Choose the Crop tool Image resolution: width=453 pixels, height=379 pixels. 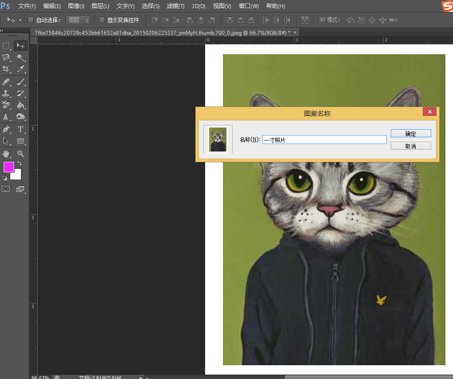[6, 69]
